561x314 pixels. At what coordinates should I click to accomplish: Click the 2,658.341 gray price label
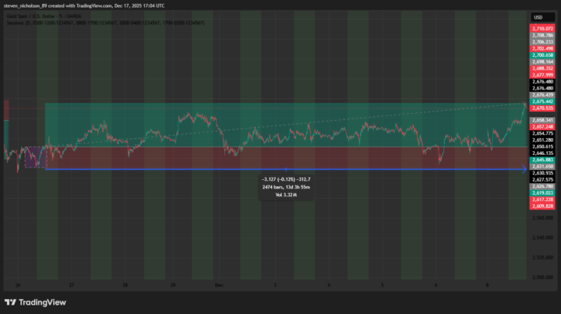(542, 120)
